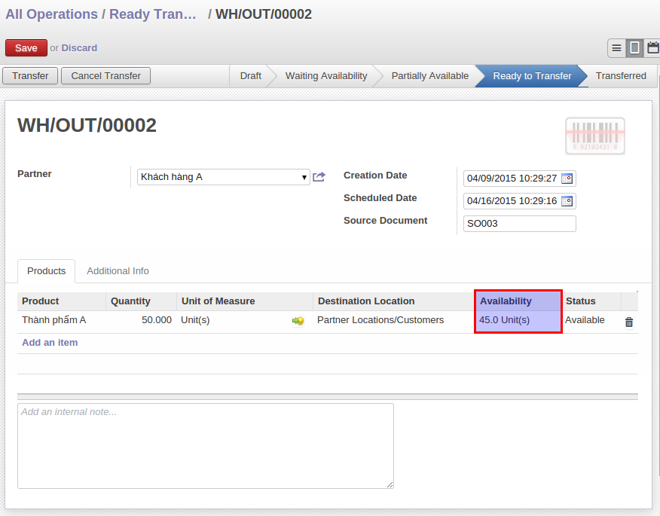Open Creation Date calendar picker
This screenshot has width=660, height=516.
point(567,179)
